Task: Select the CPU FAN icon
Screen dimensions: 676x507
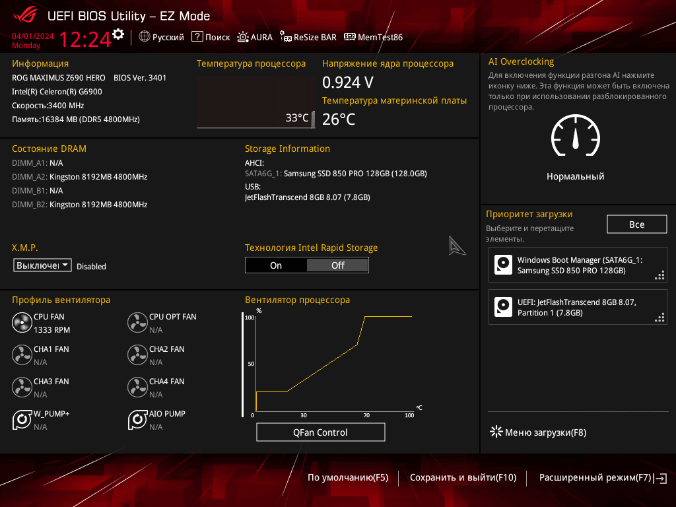Action: [x=22, y=323]
